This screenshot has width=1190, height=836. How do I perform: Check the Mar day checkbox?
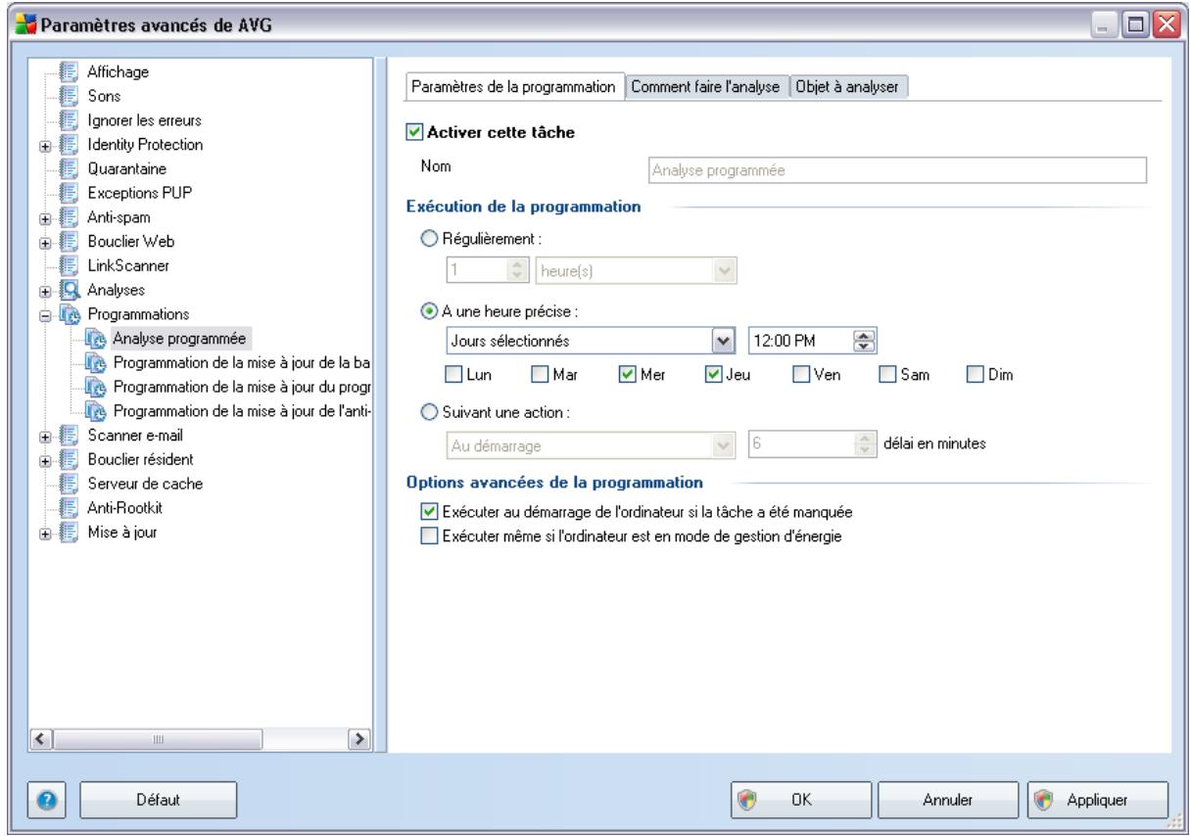[538, 375]
